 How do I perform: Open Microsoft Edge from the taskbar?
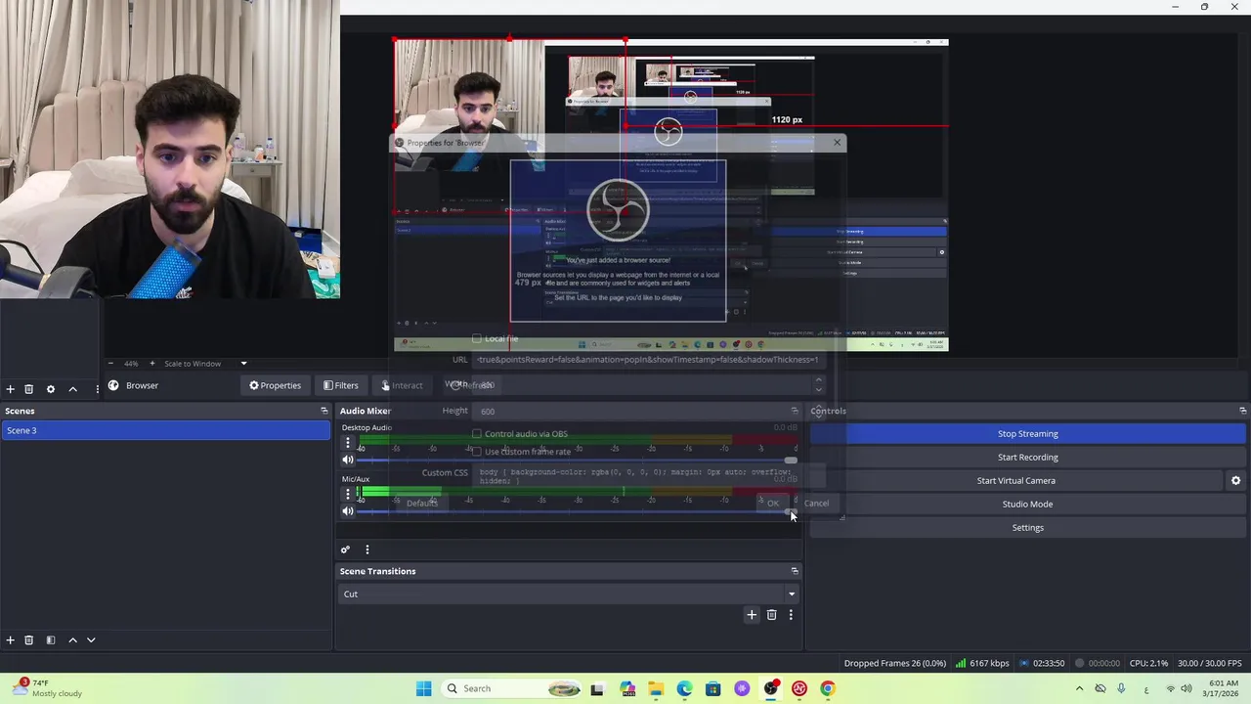click(x=684, y=688)
